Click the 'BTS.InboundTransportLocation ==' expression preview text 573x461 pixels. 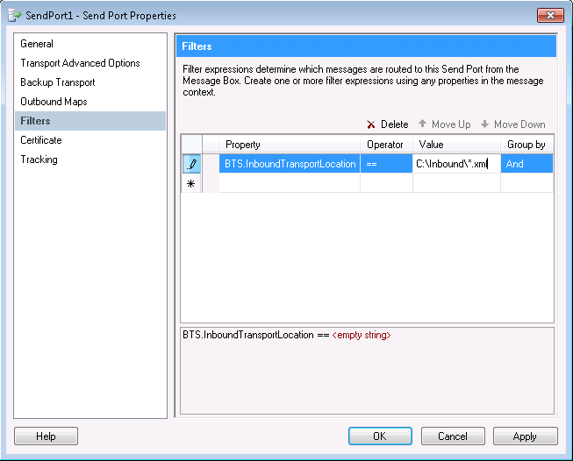tap(256, 335)
